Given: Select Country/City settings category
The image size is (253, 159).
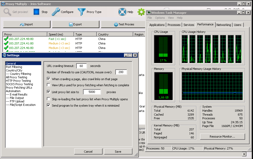Looking at the screenshot, I should point(23,70).
